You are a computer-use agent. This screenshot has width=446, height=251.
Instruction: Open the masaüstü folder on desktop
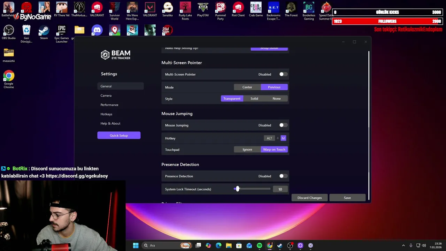pyautogui.click(x=9, y=55)
